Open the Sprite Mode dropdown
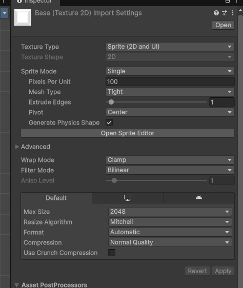 tap(170, 71)
